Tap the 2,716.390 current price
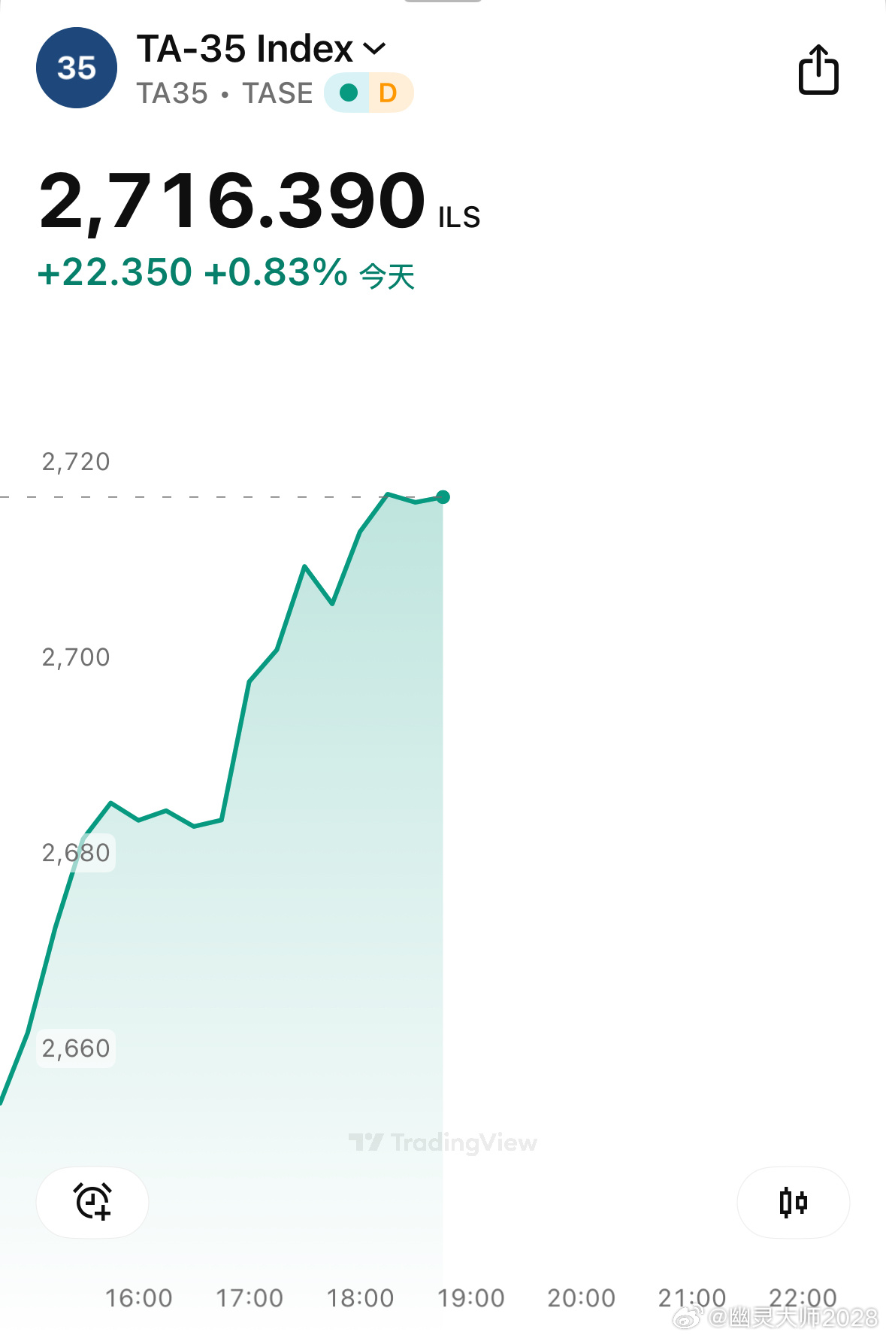The image size is (886, 1338). point(232,200)
